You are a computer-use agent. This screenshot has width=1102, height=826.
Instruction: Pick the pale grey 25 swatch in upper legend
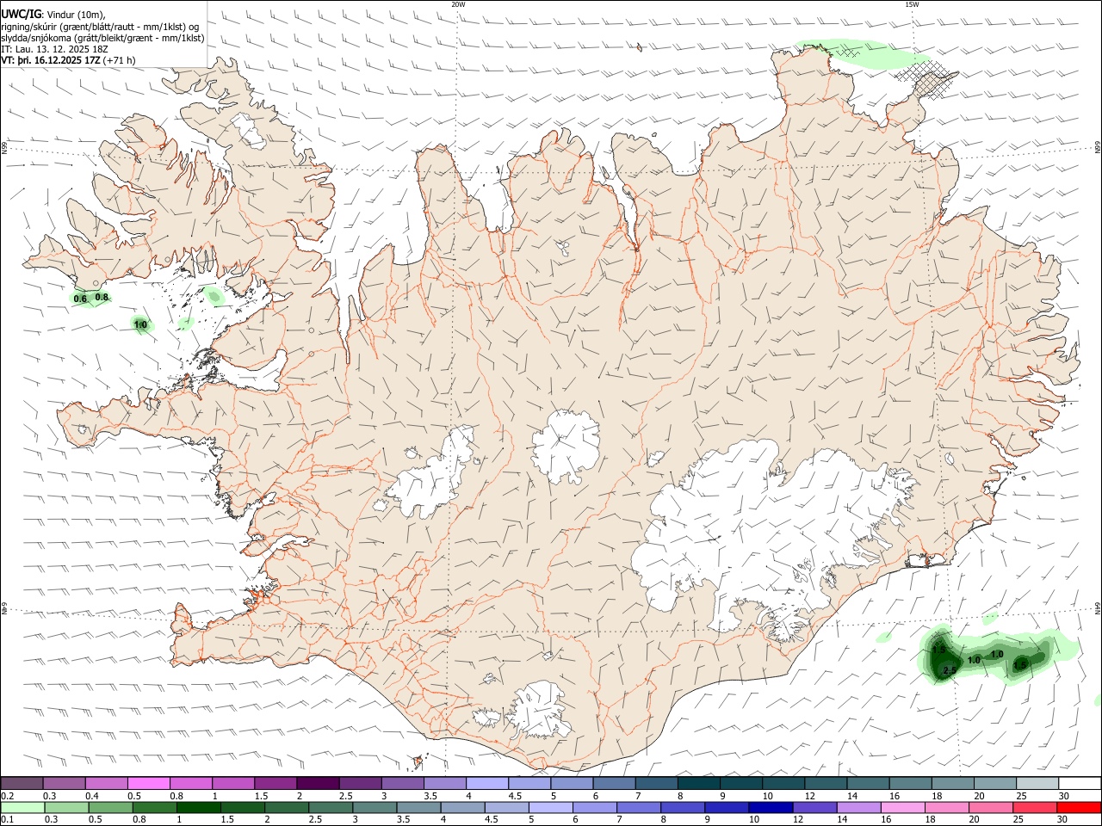tap(1037, 783)
